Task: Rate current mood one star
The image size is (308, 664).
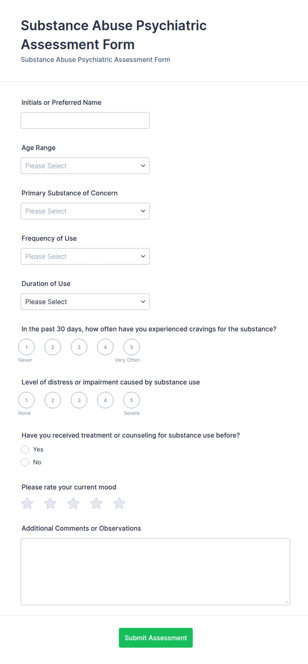Action: pos(27,503)
